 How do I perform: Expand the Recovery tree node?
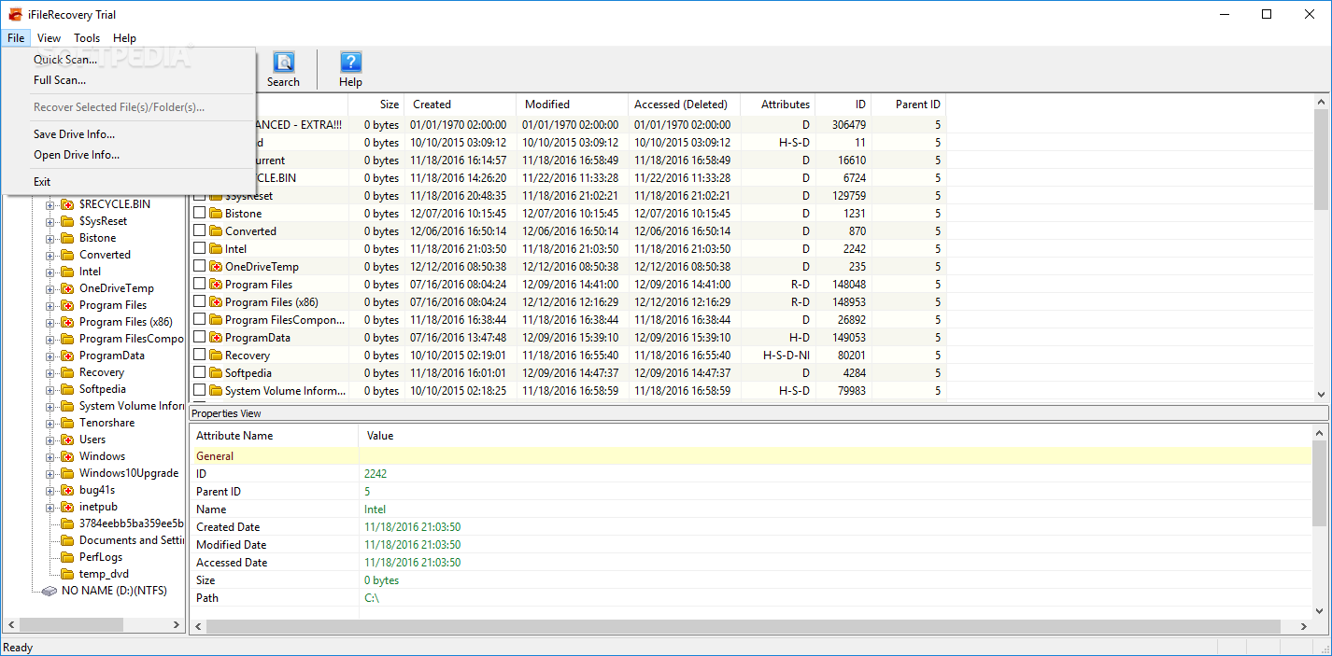pos(50,372)
